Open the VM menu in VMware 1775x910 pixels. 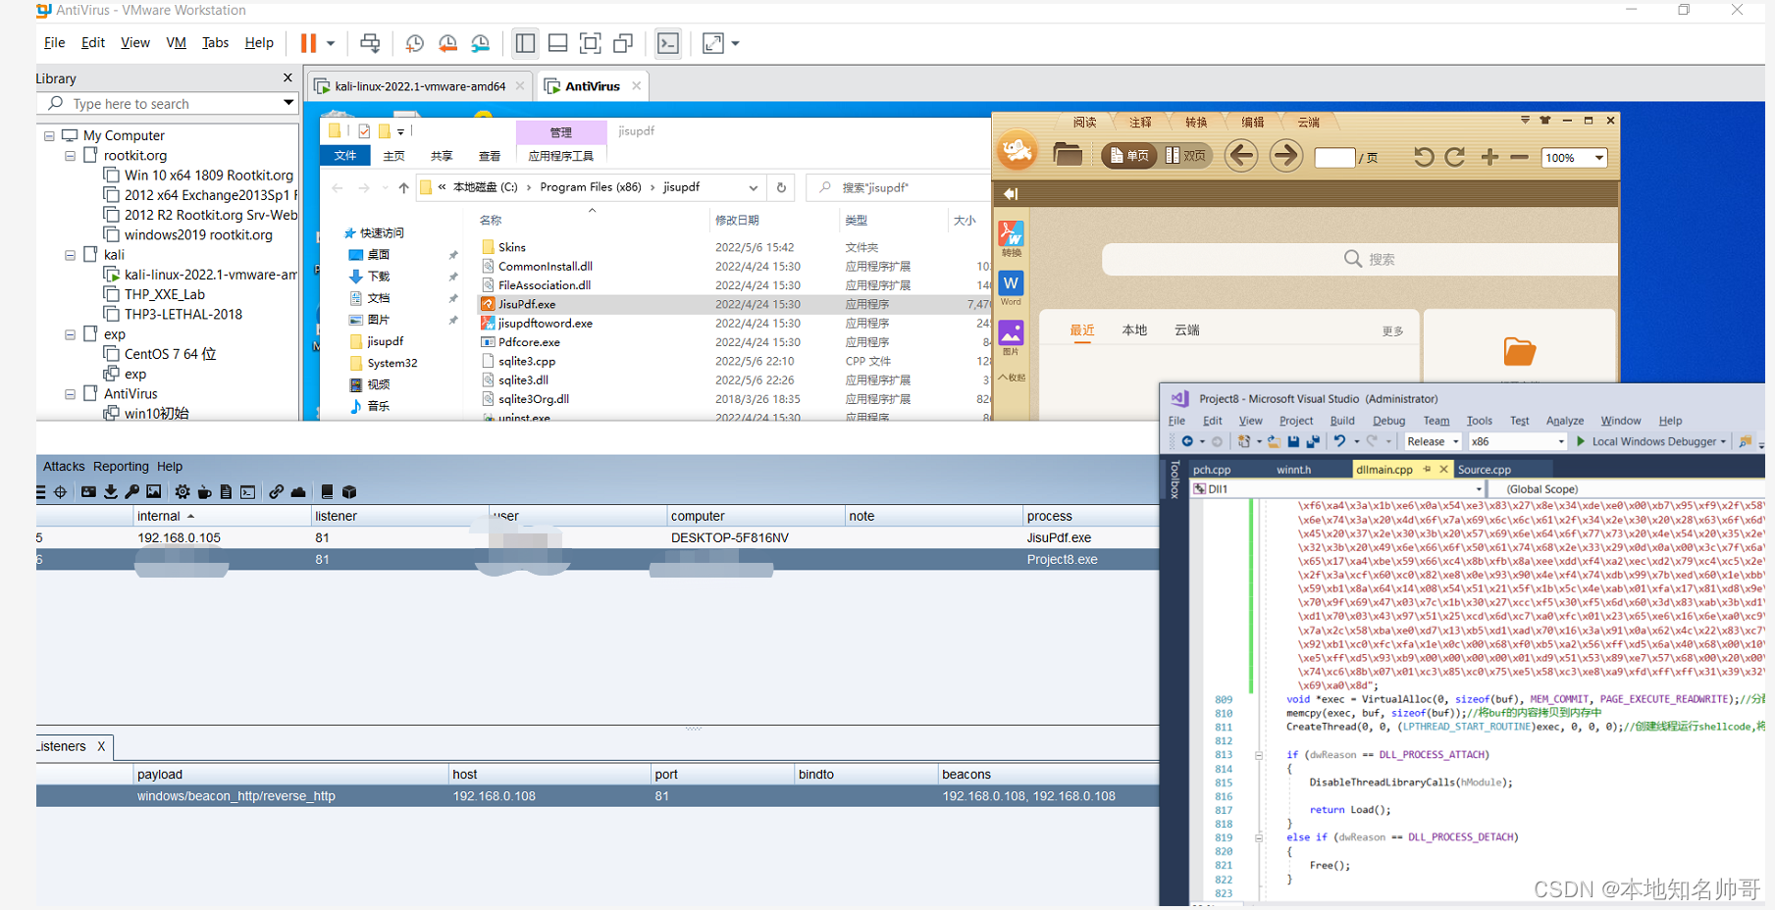(x=176, y=43)
